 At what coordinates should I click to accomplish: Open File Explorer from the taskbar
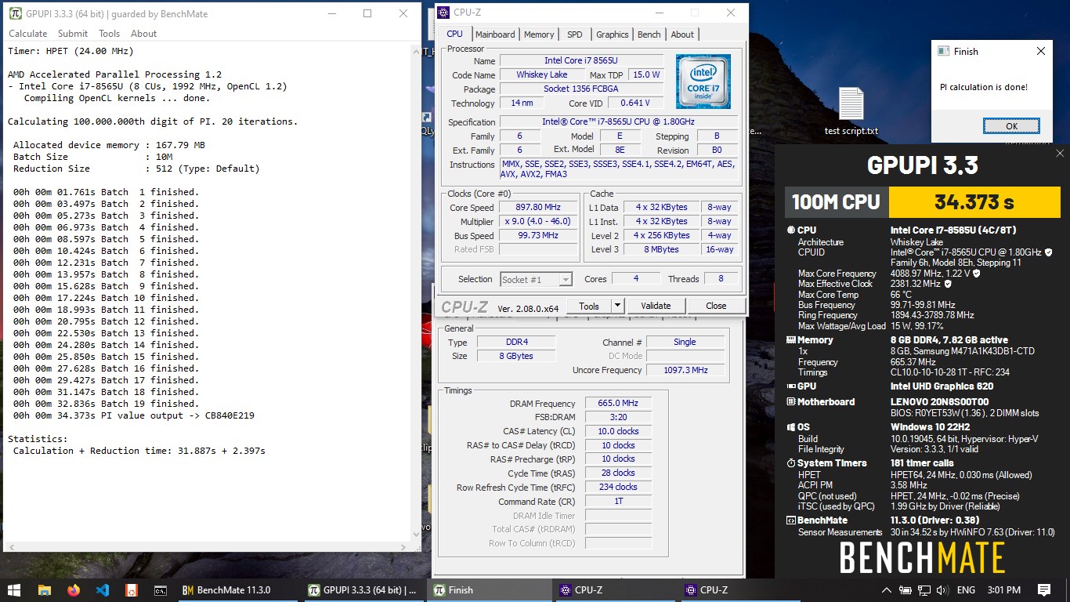44,590
